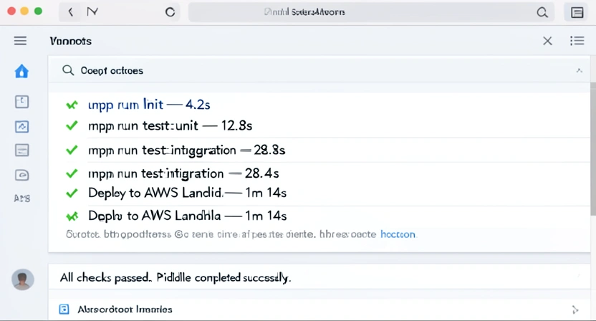Go to the Home sidebar icon

21,71
